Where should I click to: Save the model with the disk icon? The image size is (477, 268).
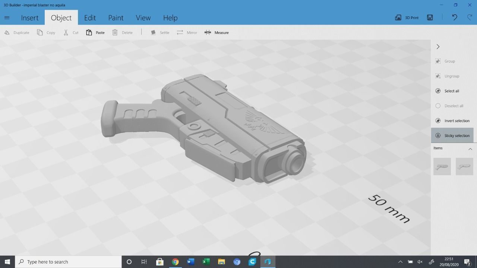[430, 17]
